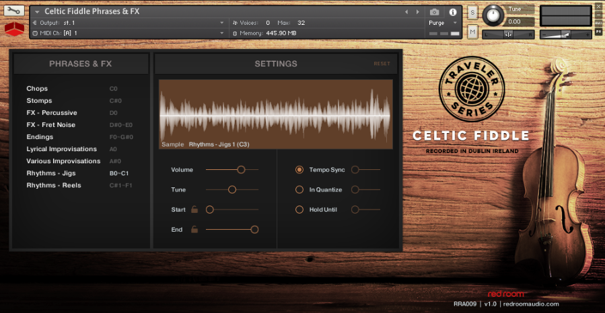Click the End lock icon
The width and height of the screenshot is (605, 313).
[194, 230]
